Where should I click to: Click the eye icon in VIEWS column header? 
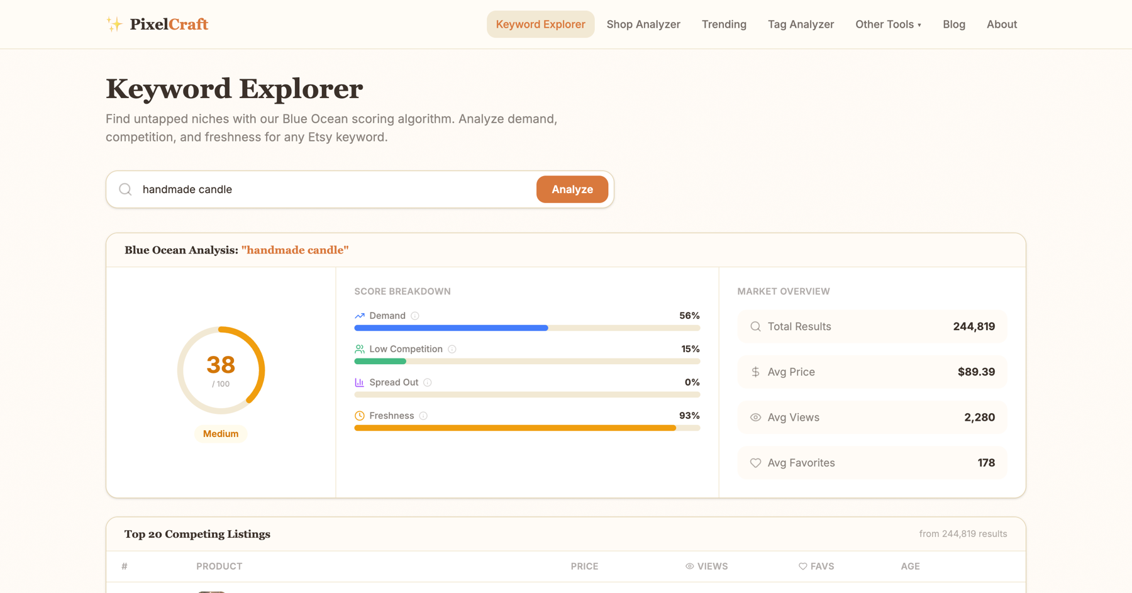[690, 567]
